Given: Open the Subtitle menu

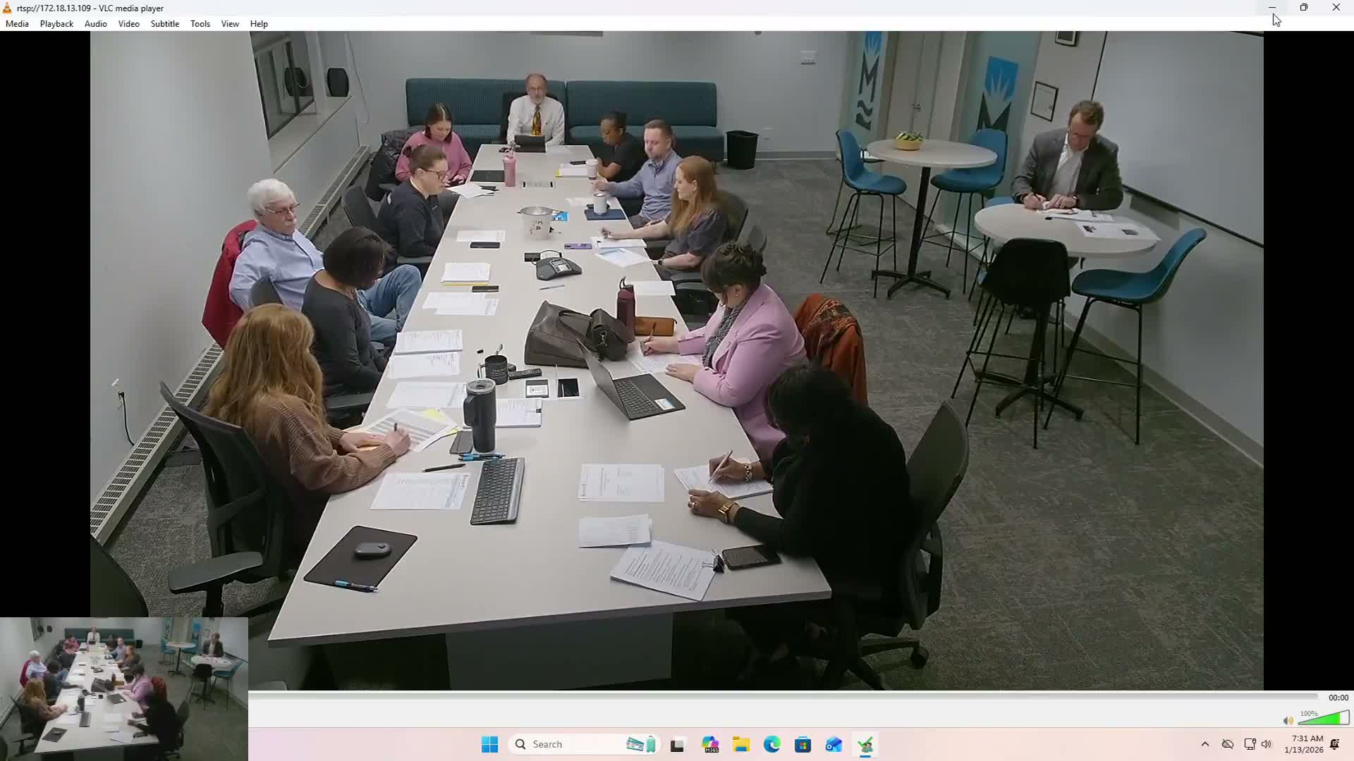Looking at the screenshot, I should (x=164, y=24).
